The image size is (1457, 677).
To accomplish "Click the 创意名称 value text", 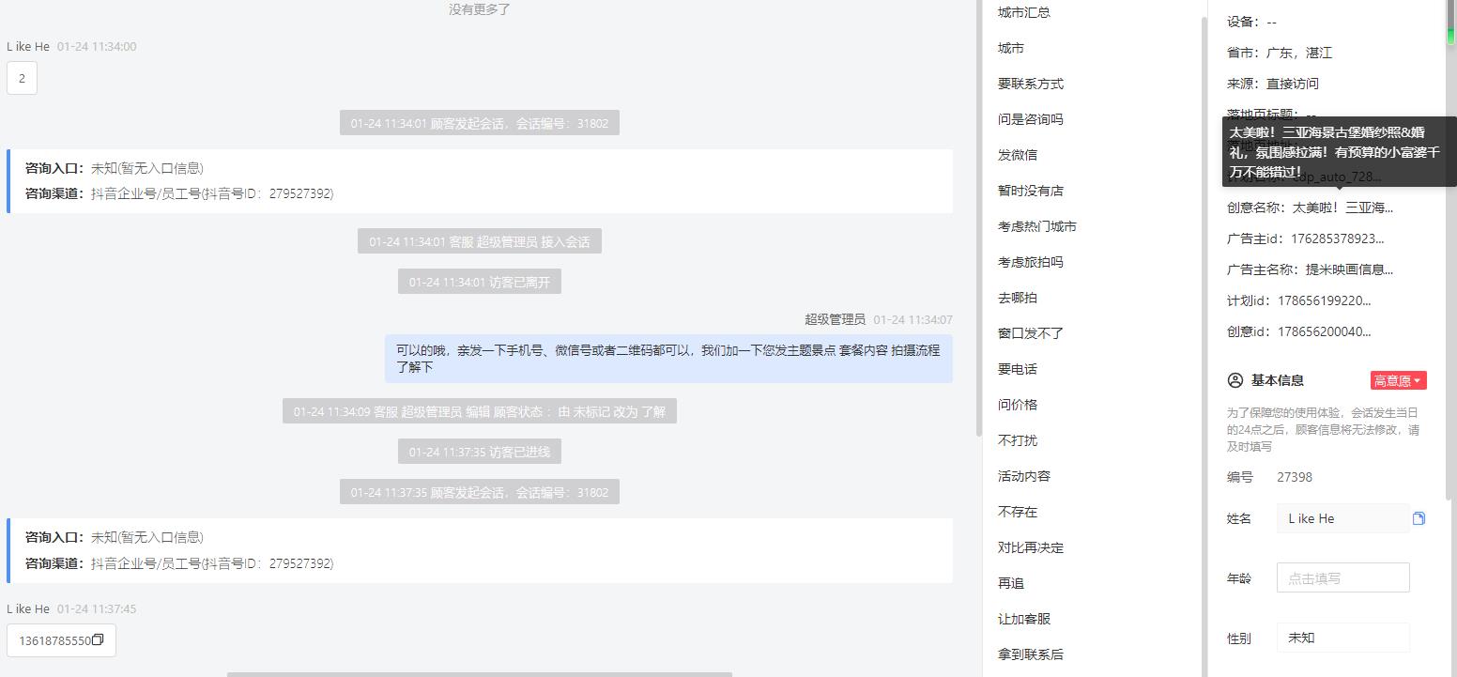I will pos(1342,208).
